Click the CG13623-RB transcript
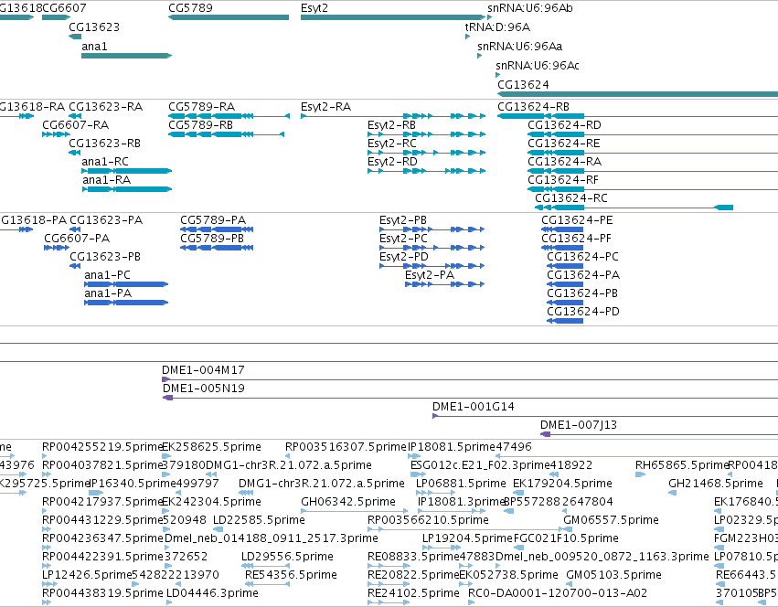The height and width of the screenshot is (607, 778). click(x=75, y=153)
